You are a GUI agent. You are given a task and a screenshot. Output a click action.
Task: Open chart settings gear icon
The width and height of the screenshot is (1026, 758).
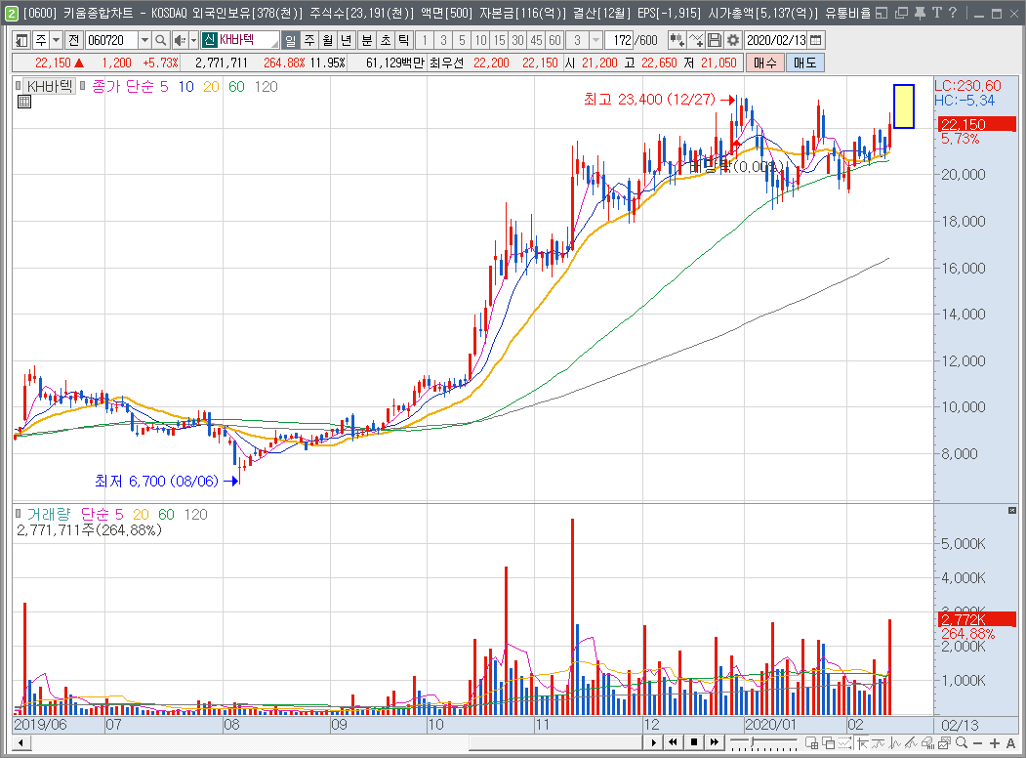[733, 41]
